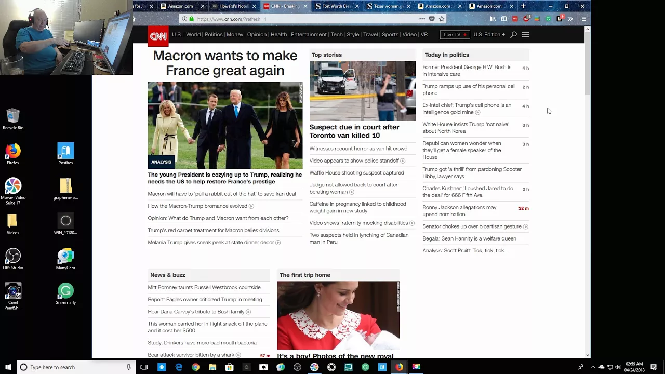Open a new browser tab
The width and height of the screenshot is (665, 374).
523,6
